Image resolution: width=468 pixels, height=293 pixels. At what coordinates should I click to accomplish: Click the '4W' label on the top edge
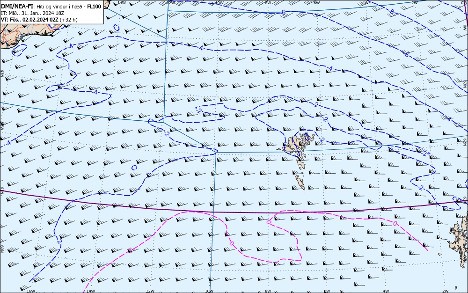click(x=366, y=3)
